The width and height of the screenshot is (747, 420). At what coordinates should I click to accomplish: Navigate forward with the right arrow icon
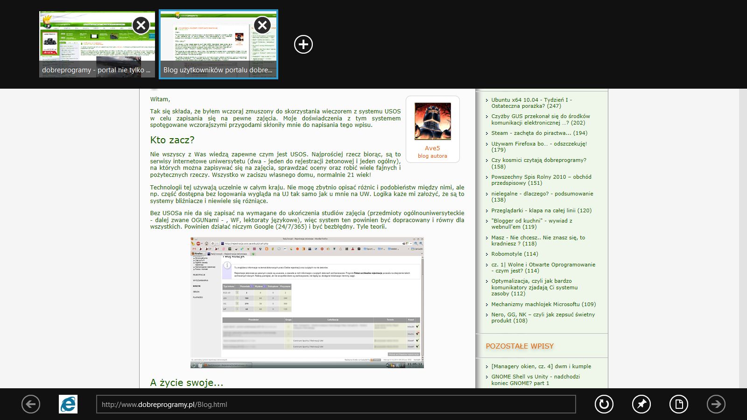(x=716, y=404)
